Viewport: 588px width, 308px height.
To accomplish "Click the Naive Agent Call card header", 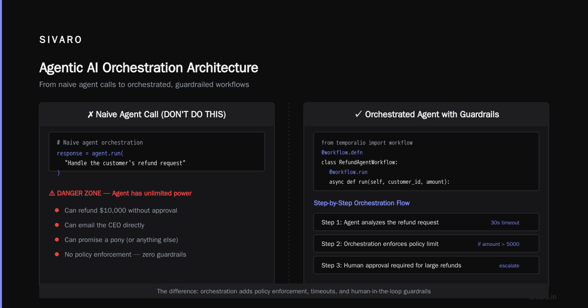I will pyautogui.click(x=157, y=114).
